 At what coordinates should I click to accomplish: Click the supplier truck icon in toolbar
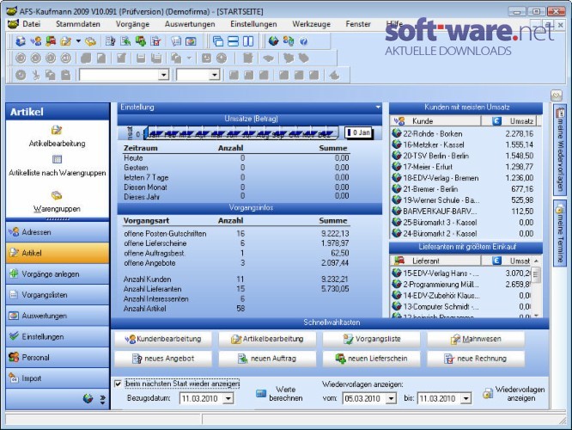pyautogui.click(x=51, y=41)
